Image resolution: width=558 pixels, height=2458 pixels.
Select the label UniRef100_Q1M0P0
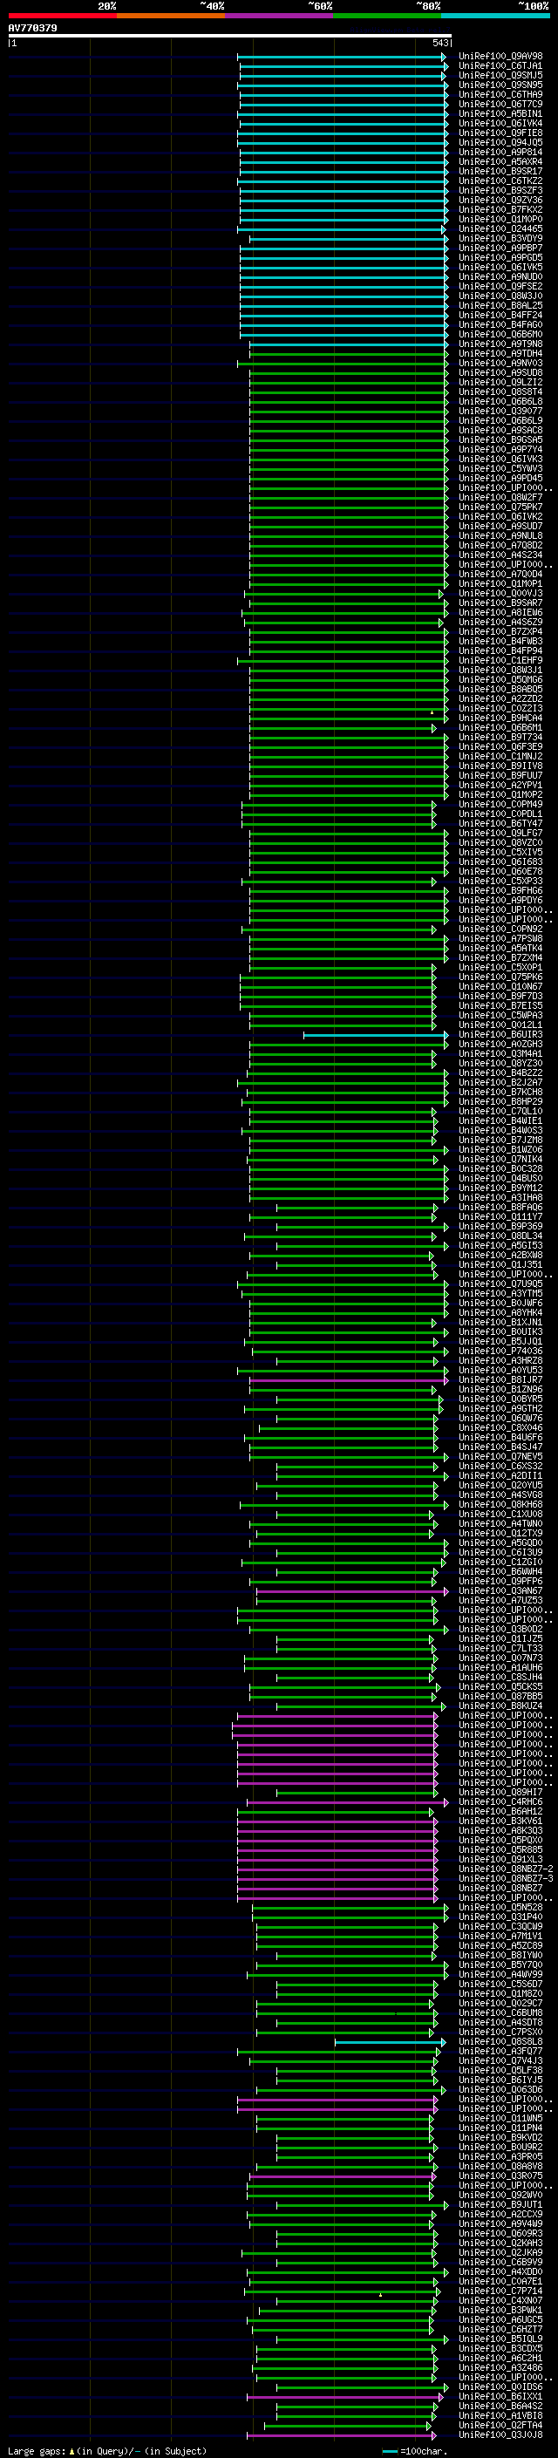pyautogui.click(x=500, y=219)
